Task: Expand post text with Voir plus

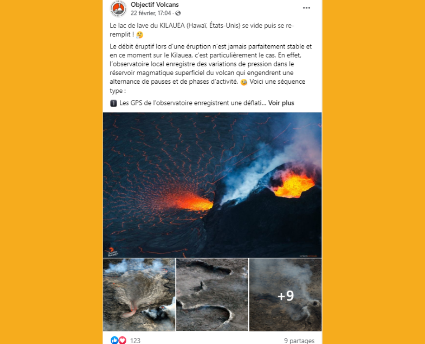Action: [281, 103]
